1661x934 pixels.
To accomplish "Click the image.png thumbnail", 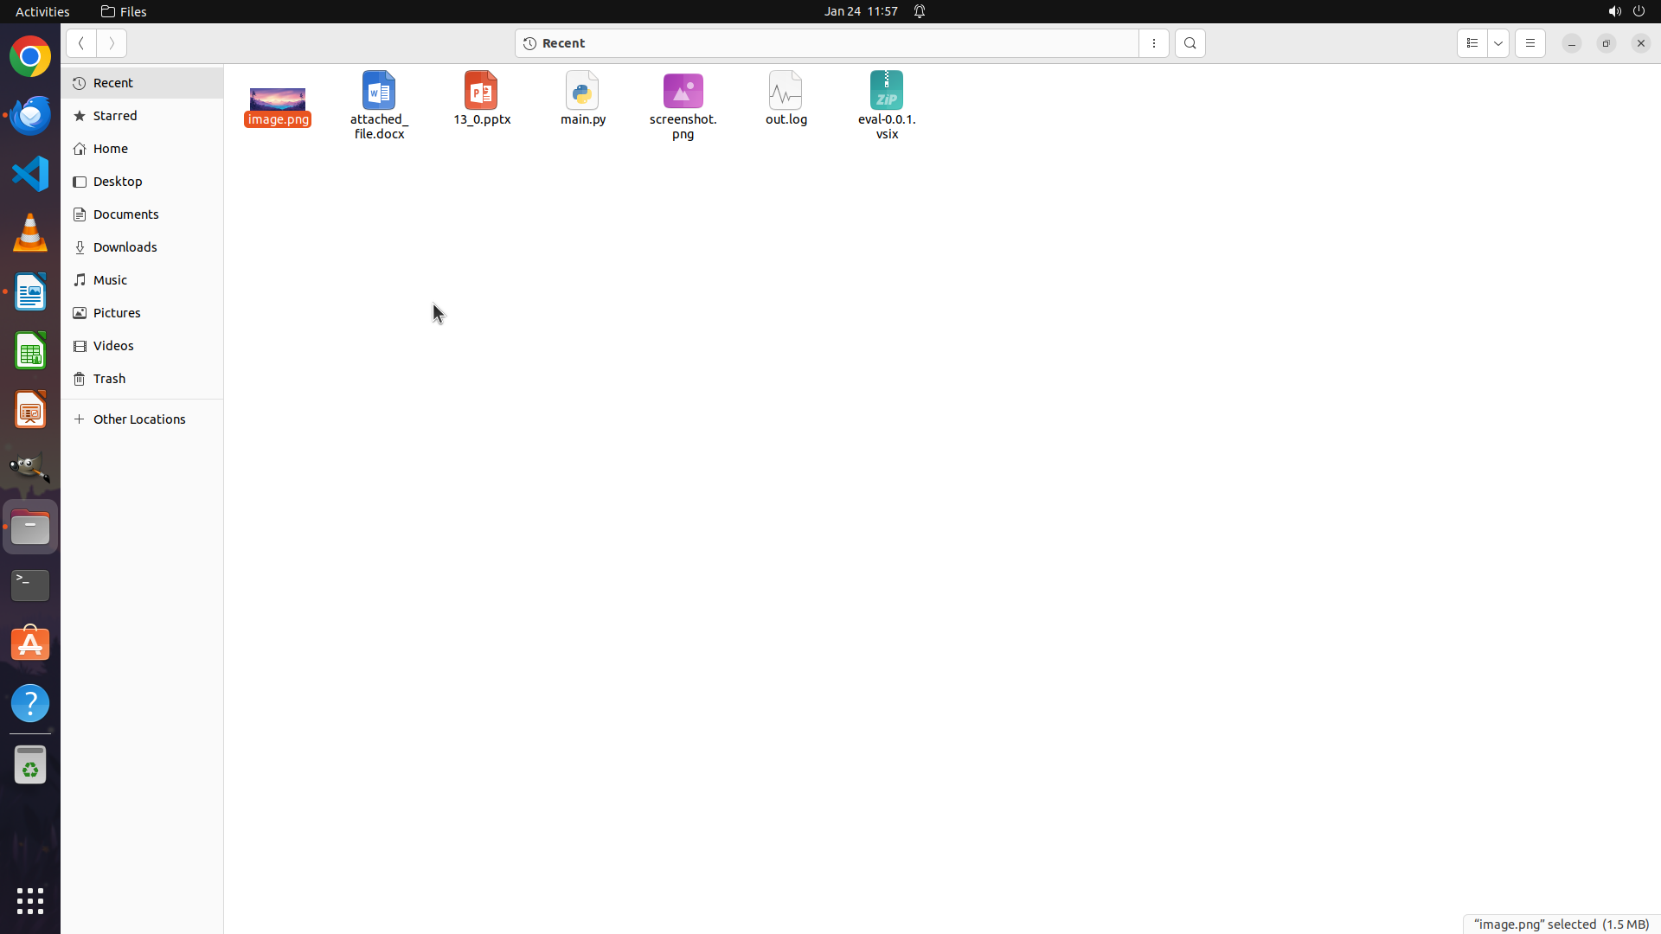I will coord(278,99).
